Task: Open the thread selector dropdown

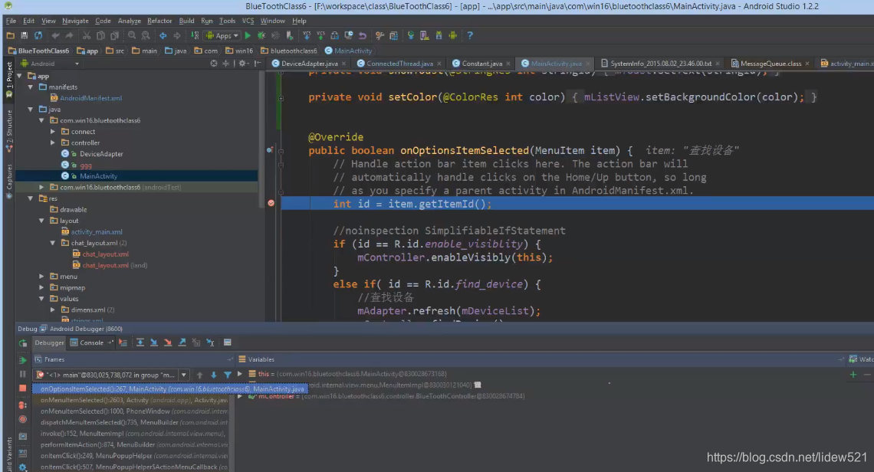Action: point(183,375)
